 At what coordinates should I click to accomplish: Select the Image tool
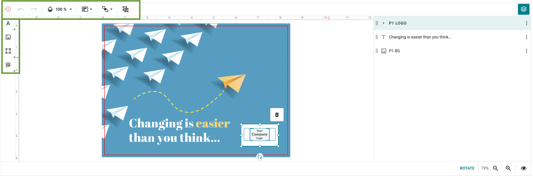[x=8, y=37]
